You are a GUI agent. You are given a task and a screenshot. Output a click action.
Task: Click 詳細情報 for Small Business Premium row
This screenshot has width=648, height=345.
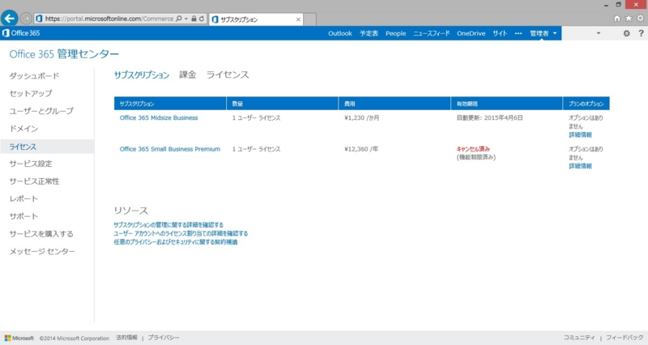[580, 166]
